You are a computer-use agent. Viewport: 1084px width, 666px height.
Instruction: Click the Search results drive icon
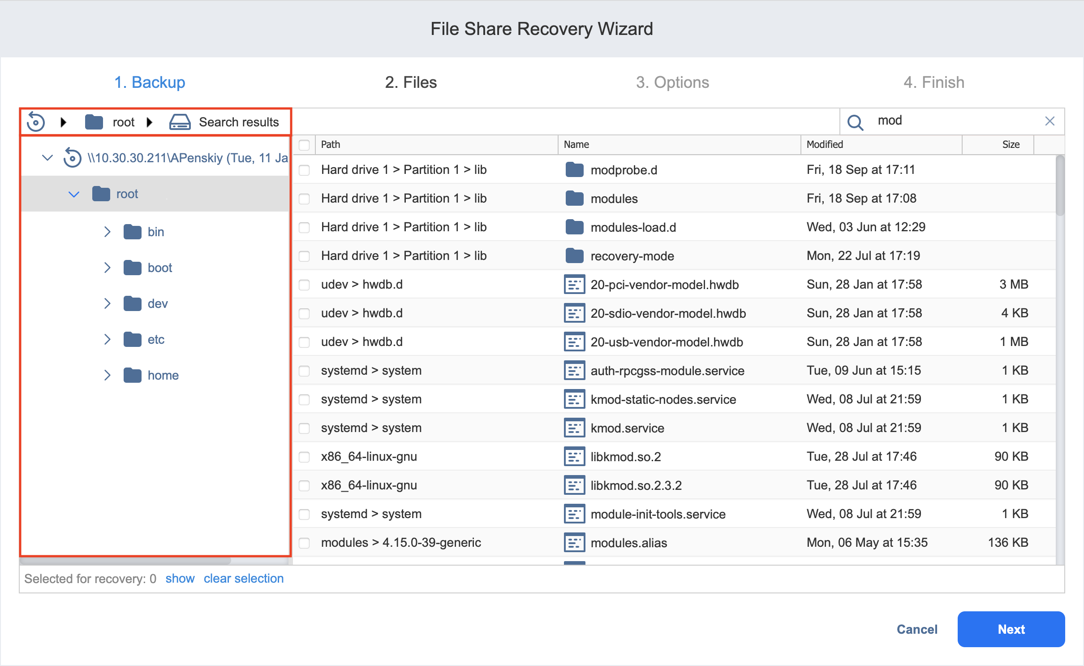coord(180,122)
